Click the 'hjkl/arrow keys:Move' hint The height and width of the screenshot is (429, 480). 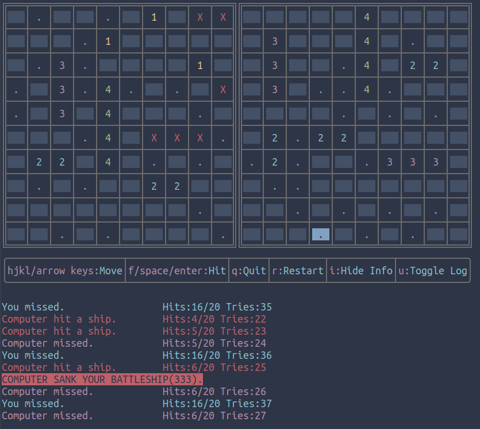click(x=65, y=271)
